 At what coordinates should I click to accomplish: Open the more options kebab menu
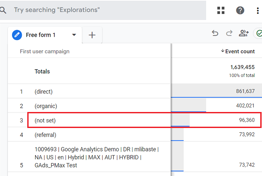click(x=258, y=11)
